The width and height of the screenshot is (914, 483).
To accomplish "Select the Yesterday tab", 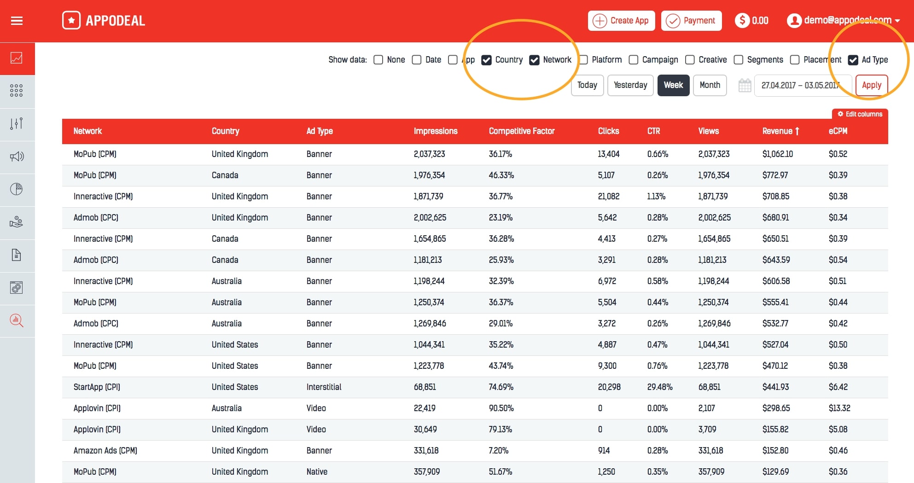I will click(630, 85).
